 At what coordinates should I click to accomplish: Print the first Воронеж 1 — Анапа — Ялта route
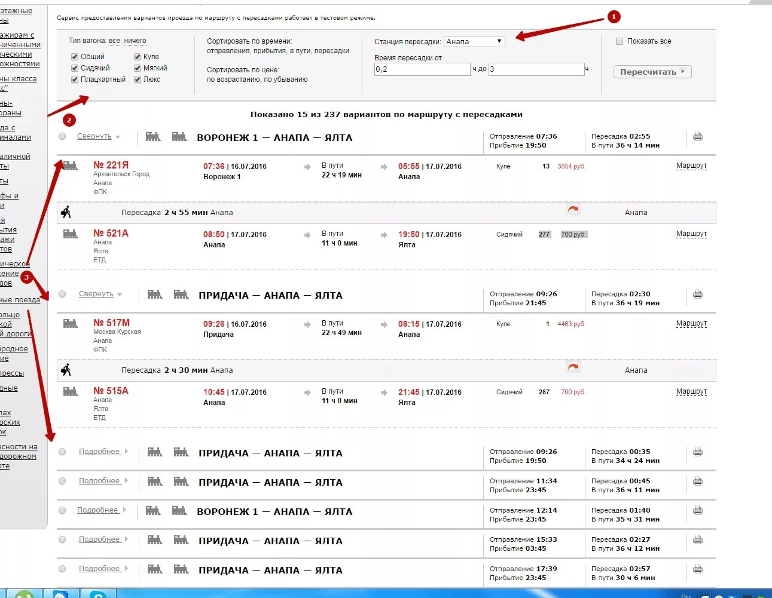(x=697, y=137)
